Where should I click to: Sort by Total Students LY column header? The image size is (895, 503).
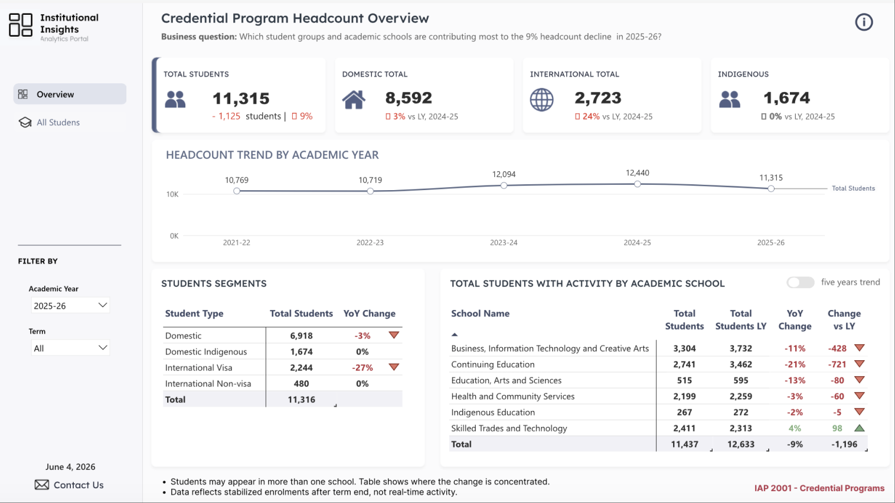tap(741, 319)
